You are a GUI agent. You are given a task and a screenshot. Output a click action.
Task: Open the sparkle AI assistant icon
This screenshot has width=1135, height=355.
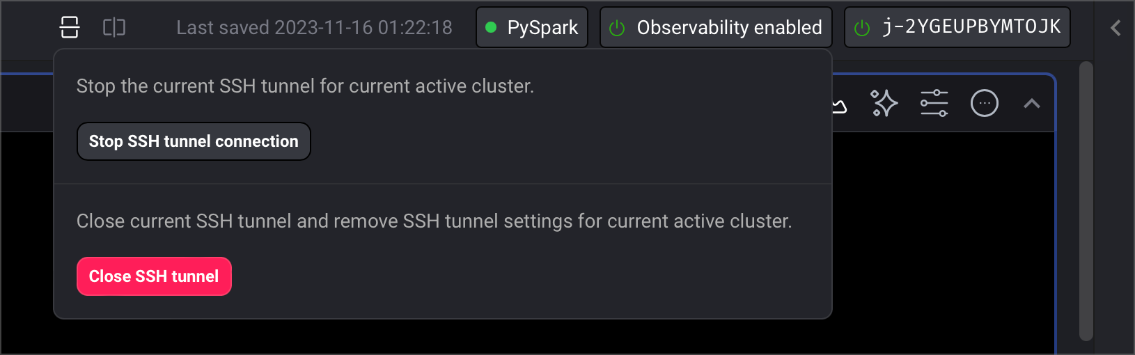point(884,104)
